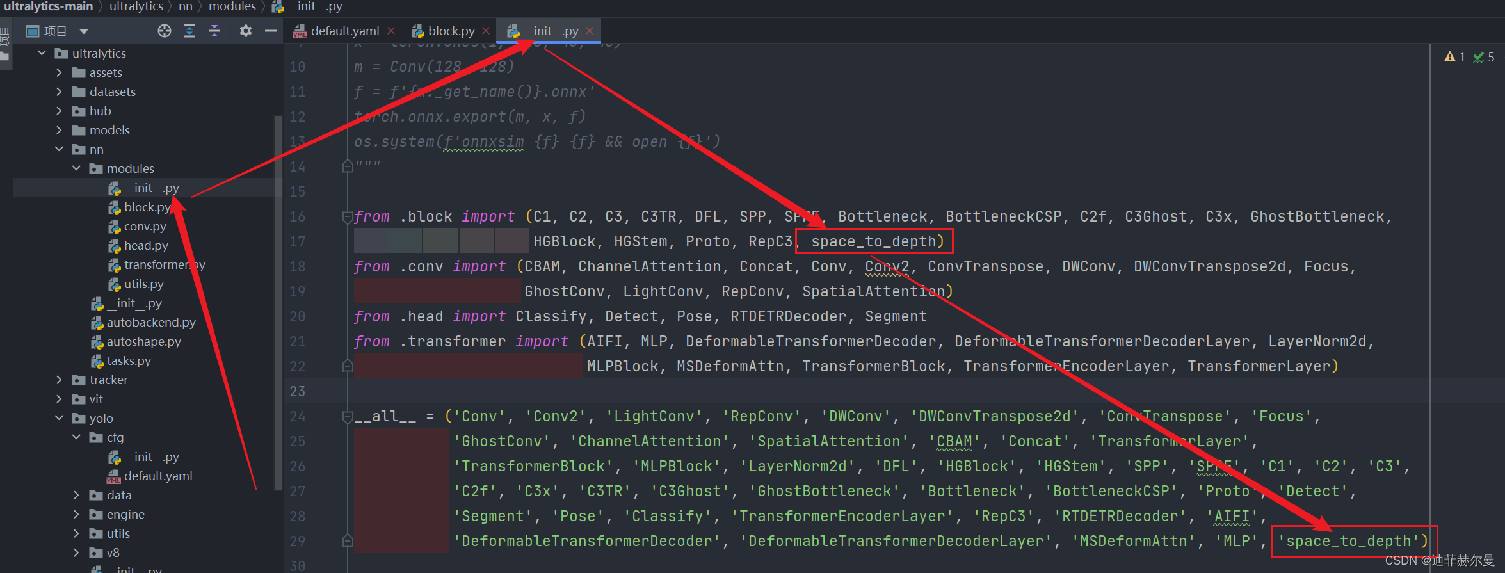
Task: Open the project view dropdown arrow
Action: tap(83, 31)
